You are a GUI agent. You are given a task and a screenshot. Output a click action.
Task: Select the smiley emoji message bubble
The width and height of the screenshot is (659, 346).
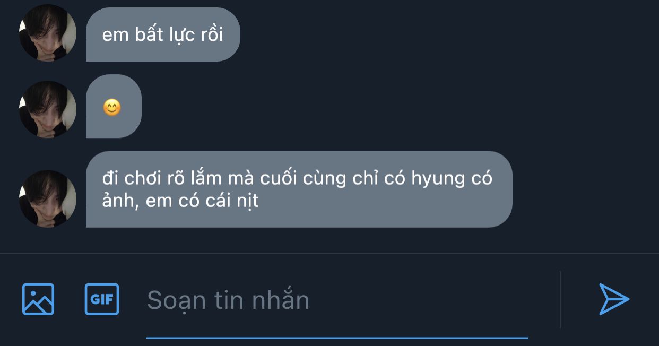pos(114,107)
